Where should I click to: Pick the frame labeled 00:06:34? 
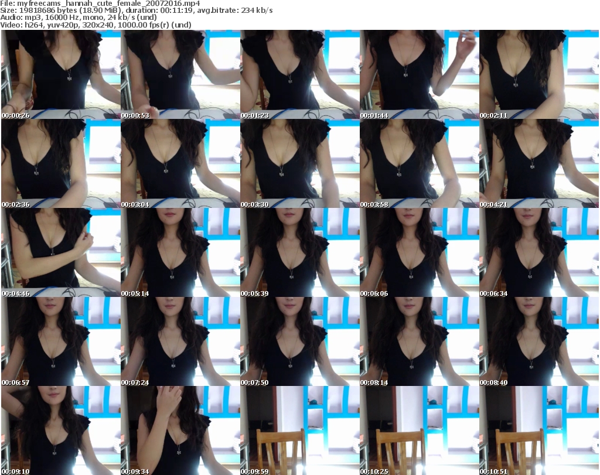tap(539, 253)
